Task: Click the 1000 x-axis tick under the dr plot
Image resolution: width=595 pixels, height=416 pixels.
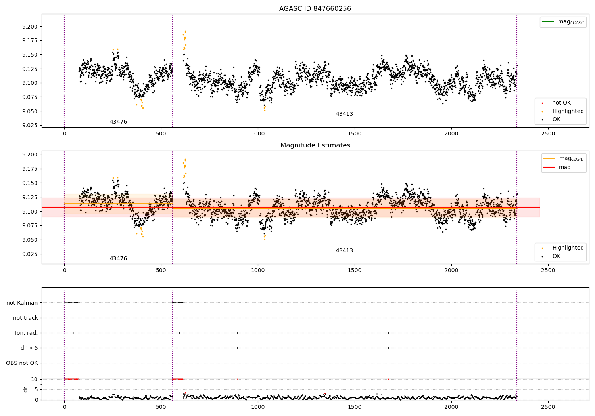Action: click(258, 407)
